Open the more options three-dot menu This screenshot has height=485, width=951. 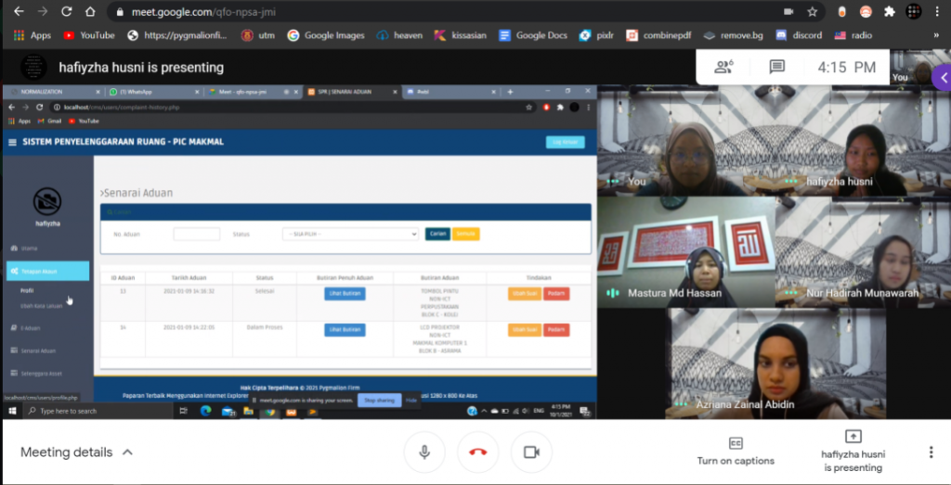(x=931, y=452)
